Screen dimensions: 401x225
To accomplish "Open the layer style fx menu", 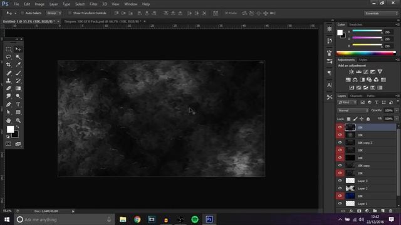I will pyautogui.click(x=351, y=211).
